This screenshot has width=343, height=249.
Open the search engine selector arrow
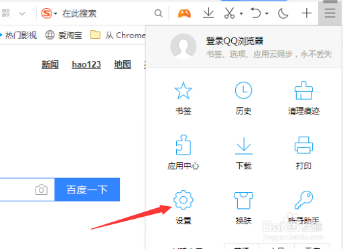(56, 14)
